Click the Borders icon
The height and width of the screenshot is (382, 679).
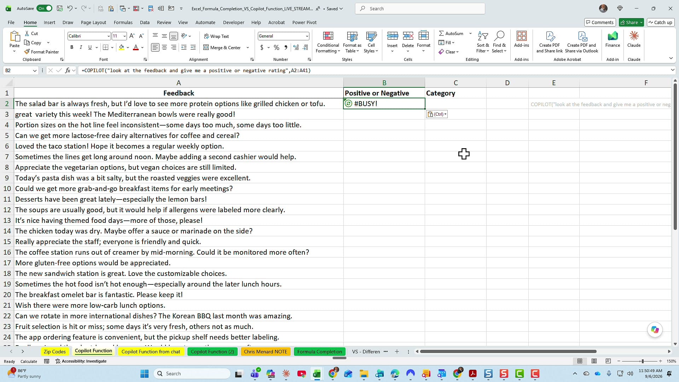click(x=105, y=47)
